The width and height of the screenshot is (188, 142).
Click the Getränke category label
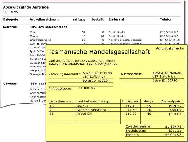click(10, 27)
